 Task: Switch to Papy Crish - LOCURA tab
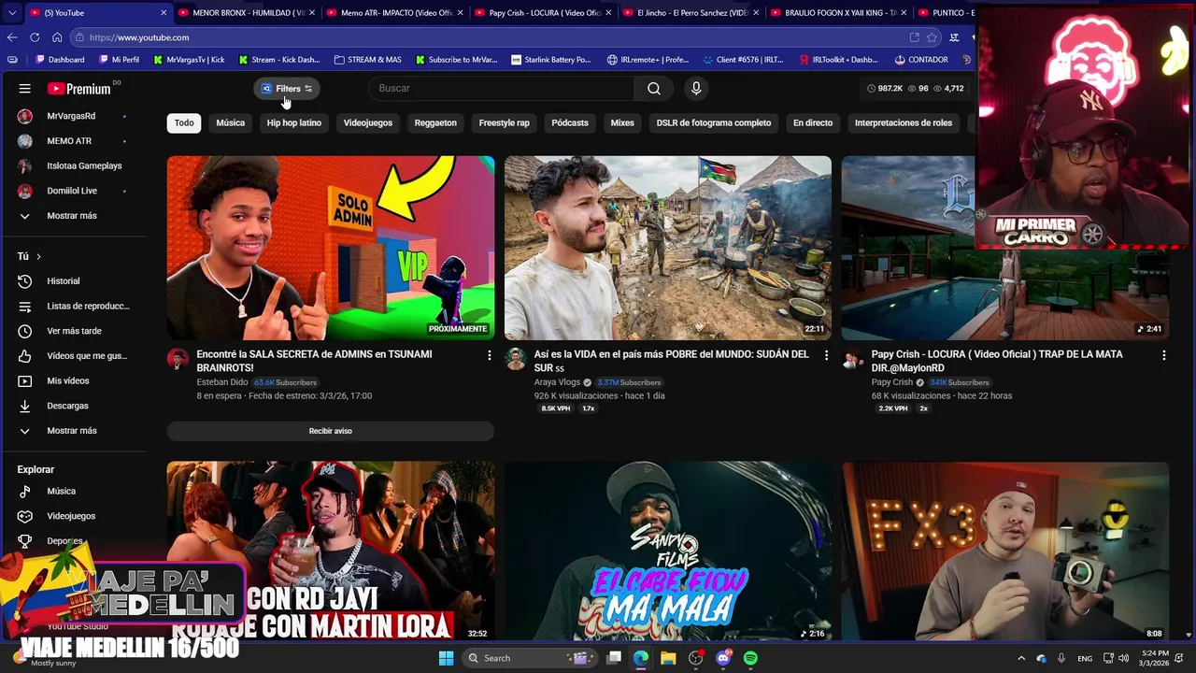click(x=543, y=13)
